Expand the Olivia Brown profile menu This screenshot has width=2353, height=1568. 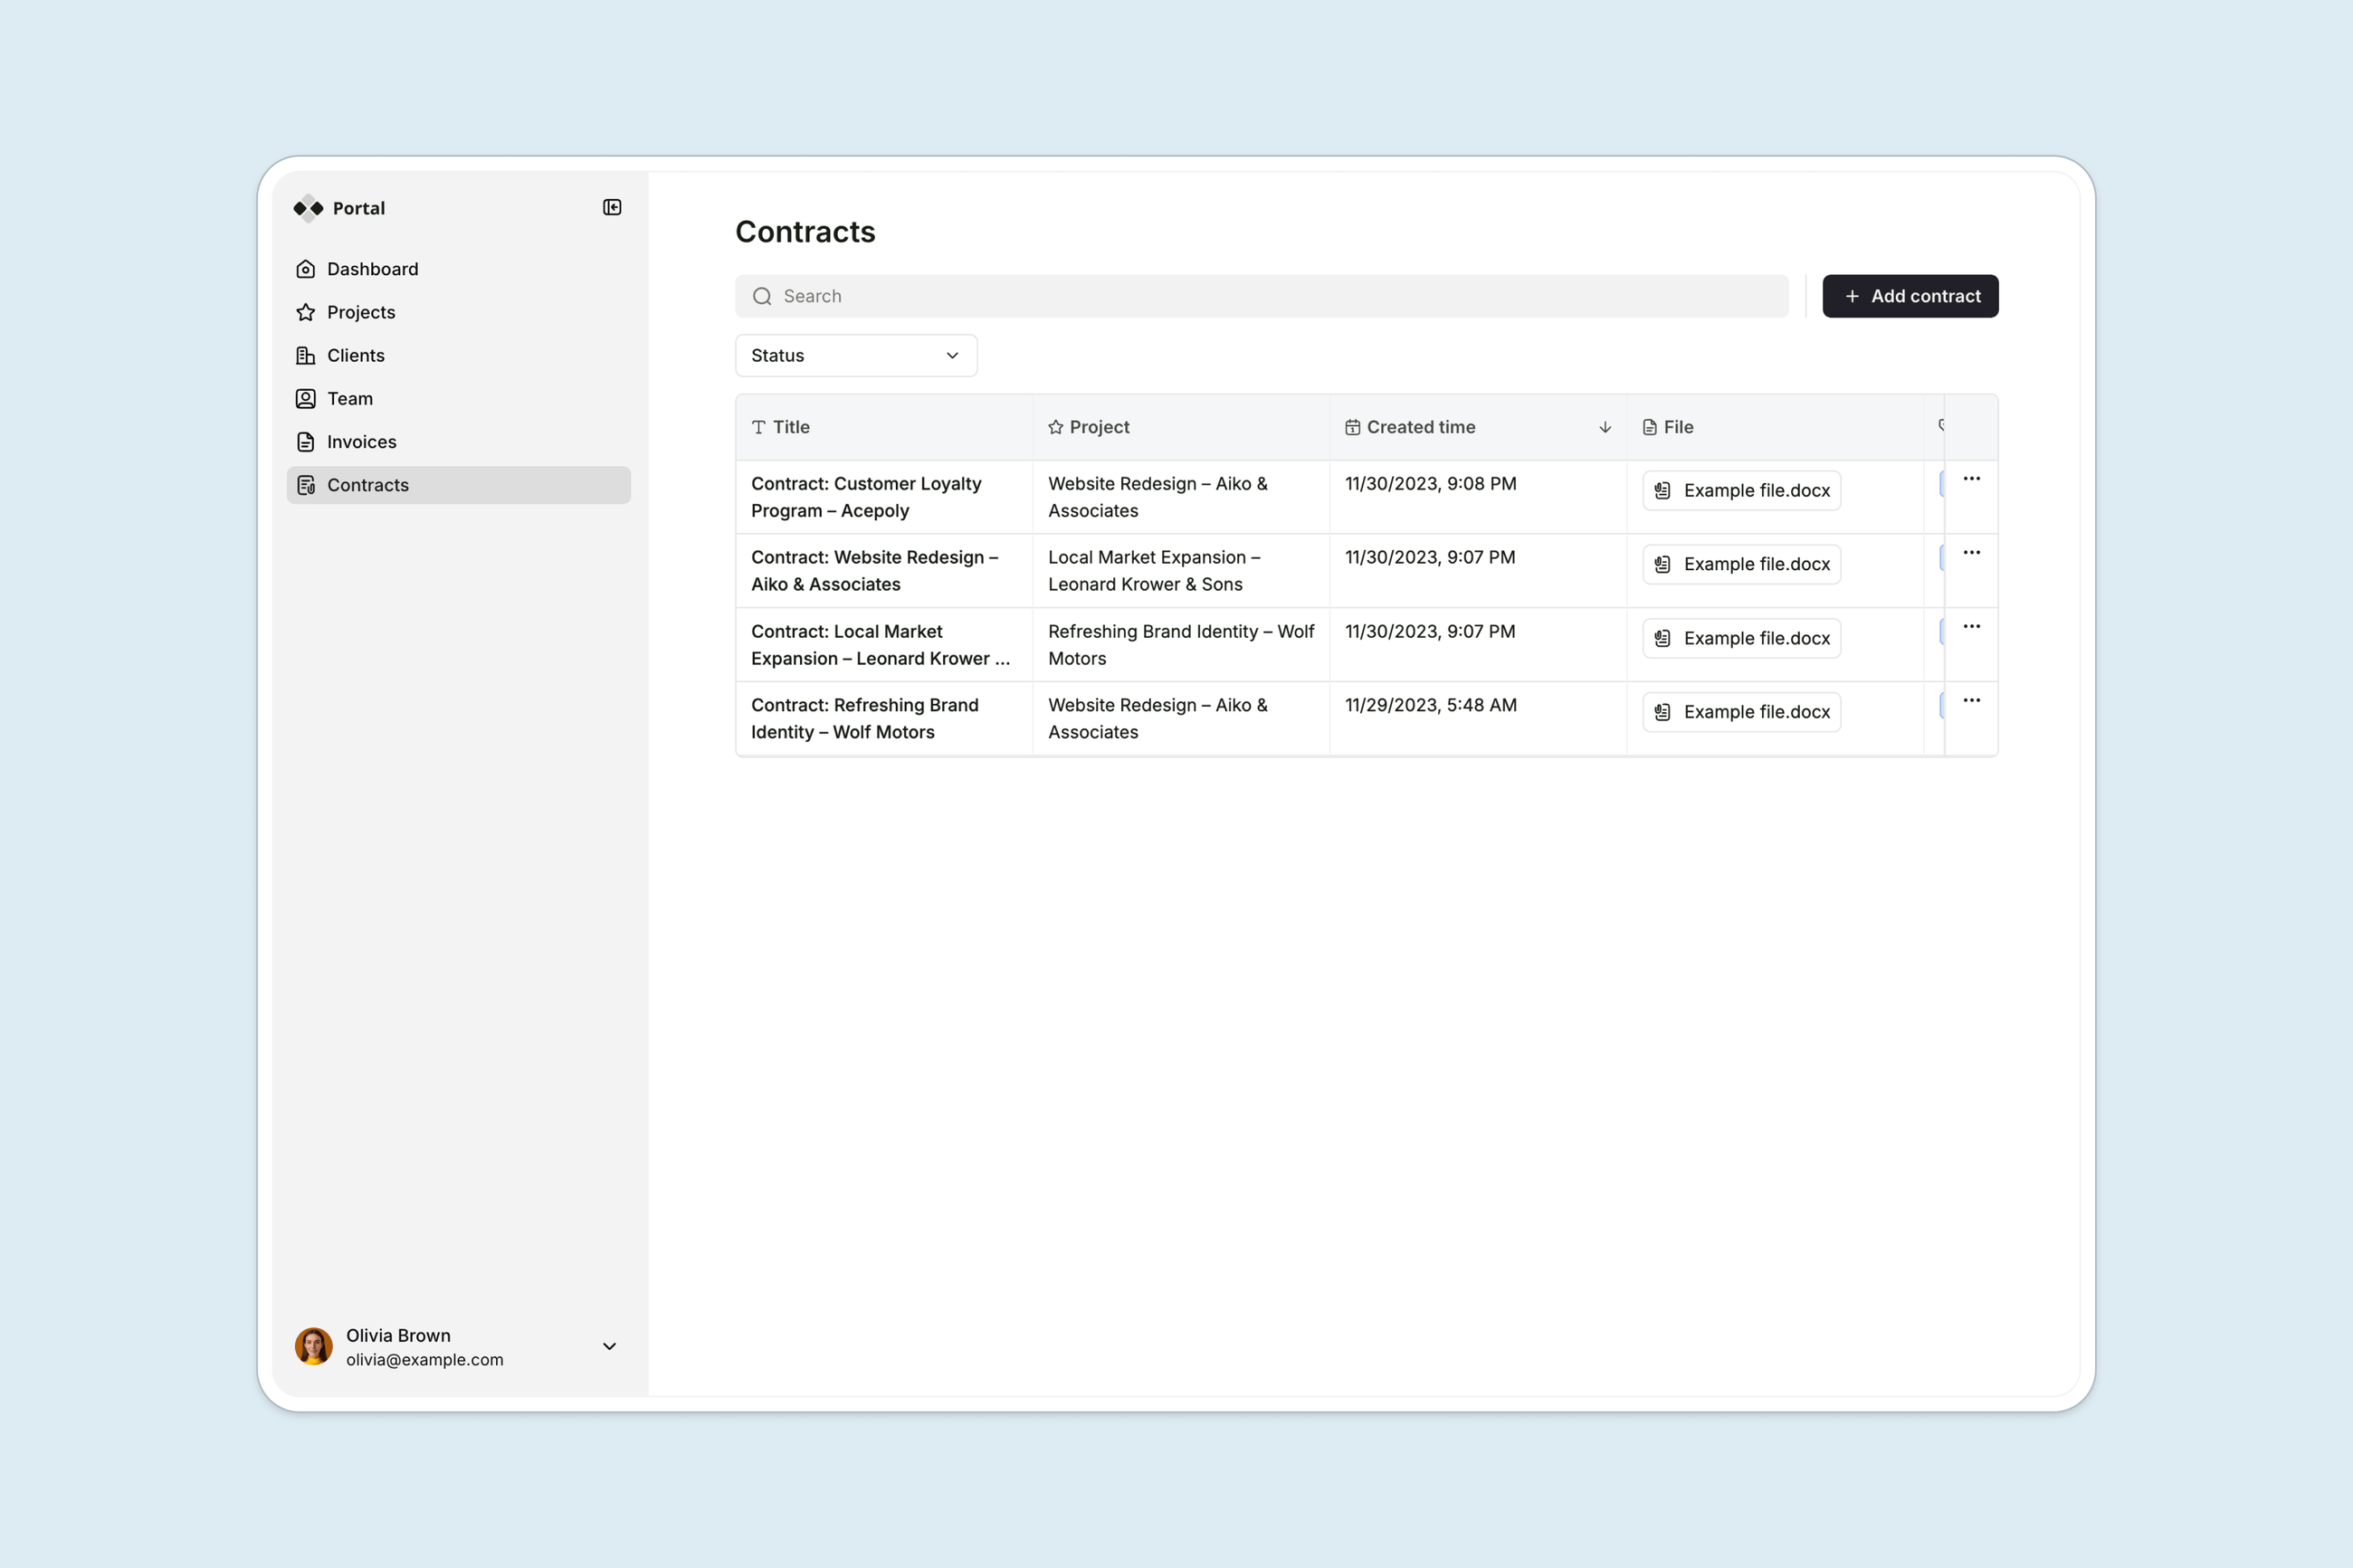(x=609, y=1346)
